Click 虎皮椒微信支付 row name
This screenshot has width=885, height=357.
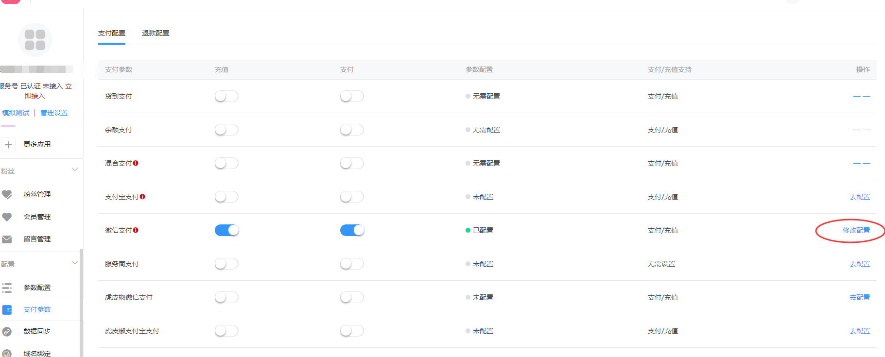(x=129, y=297)
